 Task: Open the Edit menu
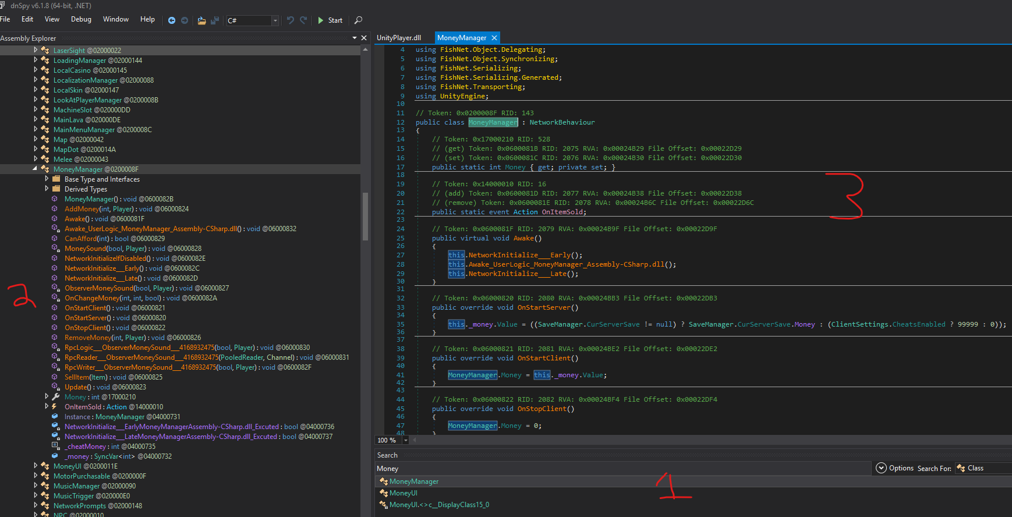(27, 19)
